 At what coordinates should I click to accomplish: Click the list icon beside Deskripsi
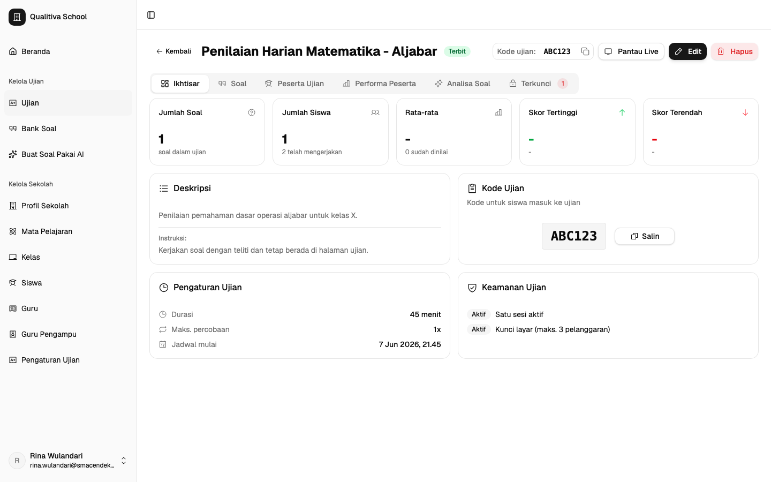pos(164,189)
